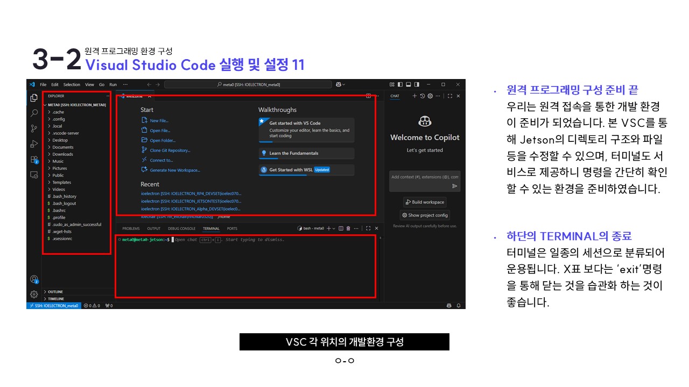Click the Copilot icon beside the command center
Viewport: 689px width, 387px height.
point(340,84)
